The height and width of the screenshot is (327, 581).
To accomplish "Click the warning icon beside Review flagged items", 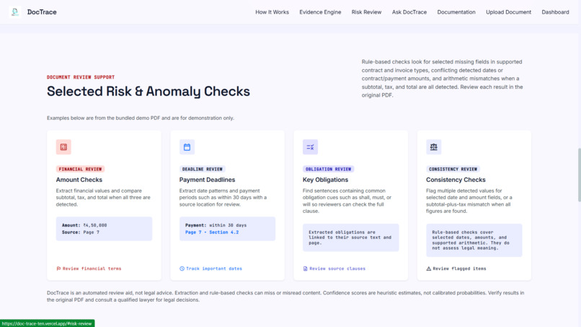I will pyautogui.click(x=429, y=269).
